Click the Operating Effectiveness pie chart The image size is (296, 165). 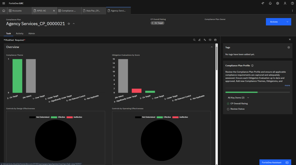(x=161, y=140)
